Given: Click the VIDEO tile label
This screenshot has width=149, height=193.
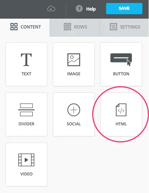Looking at the screenshot, I should click(x=26, y=174).
